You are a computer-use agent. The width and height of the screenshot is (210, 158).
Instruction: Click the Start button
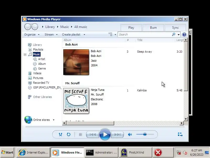[x=7, y=152]
